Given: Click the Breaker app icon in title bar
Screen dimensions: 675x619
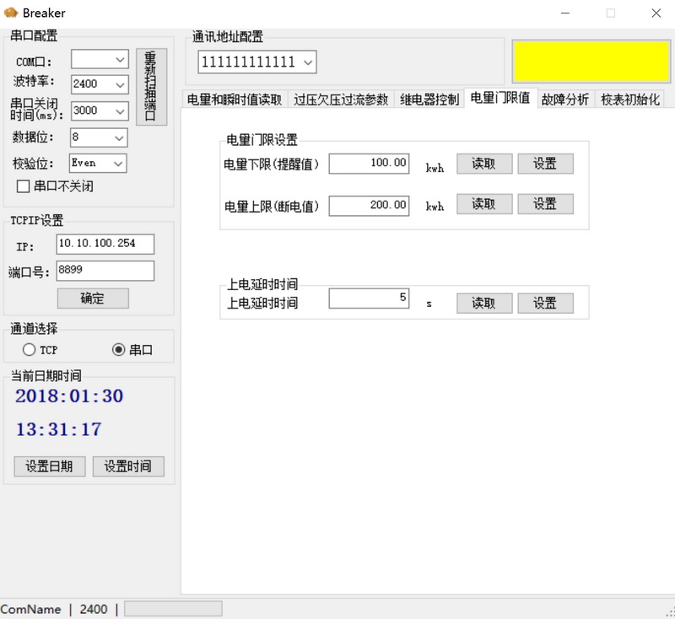Looking at the screenshot, I should [11, 13].
